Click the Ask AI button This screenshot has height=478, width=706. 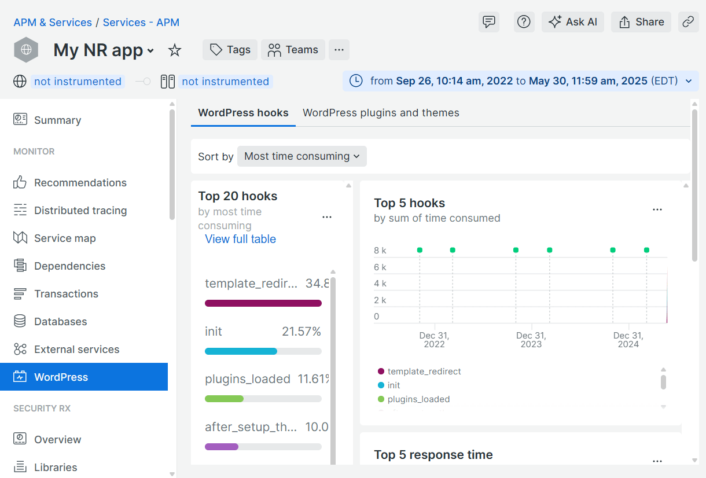(573, 22)
